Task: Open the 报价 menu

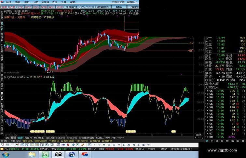Action: pos(27,2)
